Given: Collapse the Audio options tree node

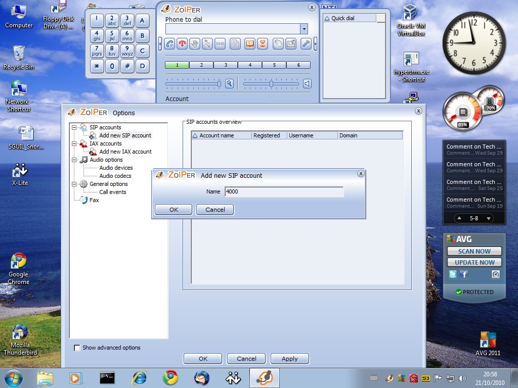Looking at the screenshot, I should pos(74,160).
